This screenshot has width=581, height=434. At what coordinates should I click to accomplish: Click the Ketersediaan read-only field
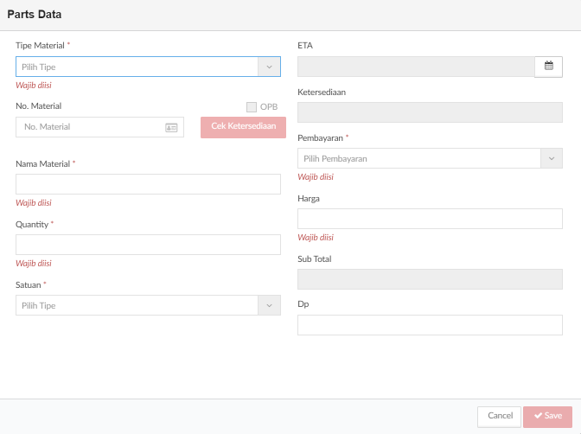click(430, 112)
